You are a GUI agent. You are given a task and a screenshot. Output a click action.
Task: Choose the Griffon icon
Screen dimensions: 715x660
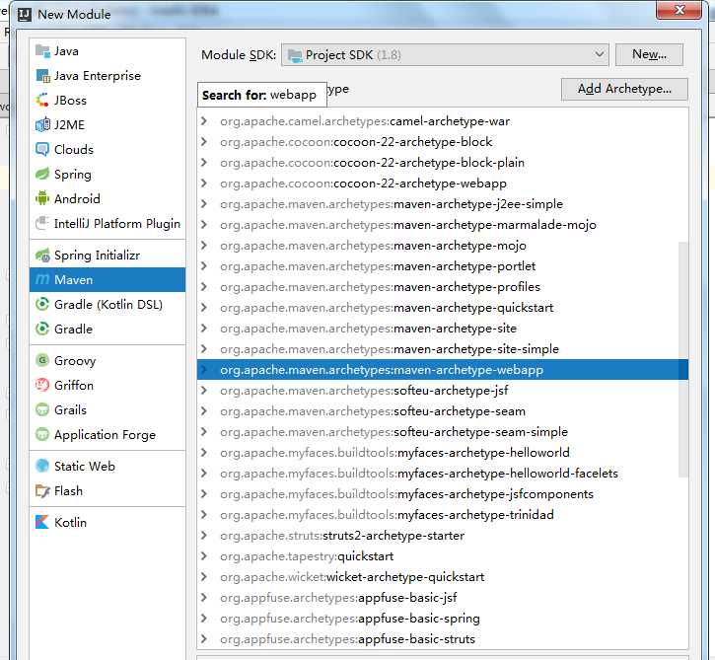42,386
